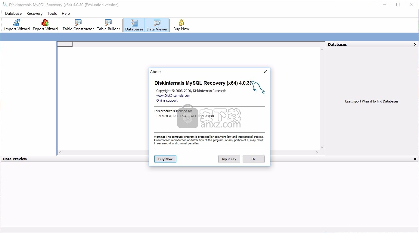Confirm the About dialog with Ok
This screenshot has height=233, width=419.
253,159
